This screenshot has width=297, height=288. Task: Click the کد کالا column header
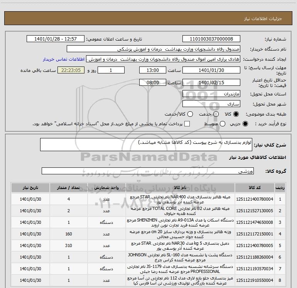coord(255,188)
